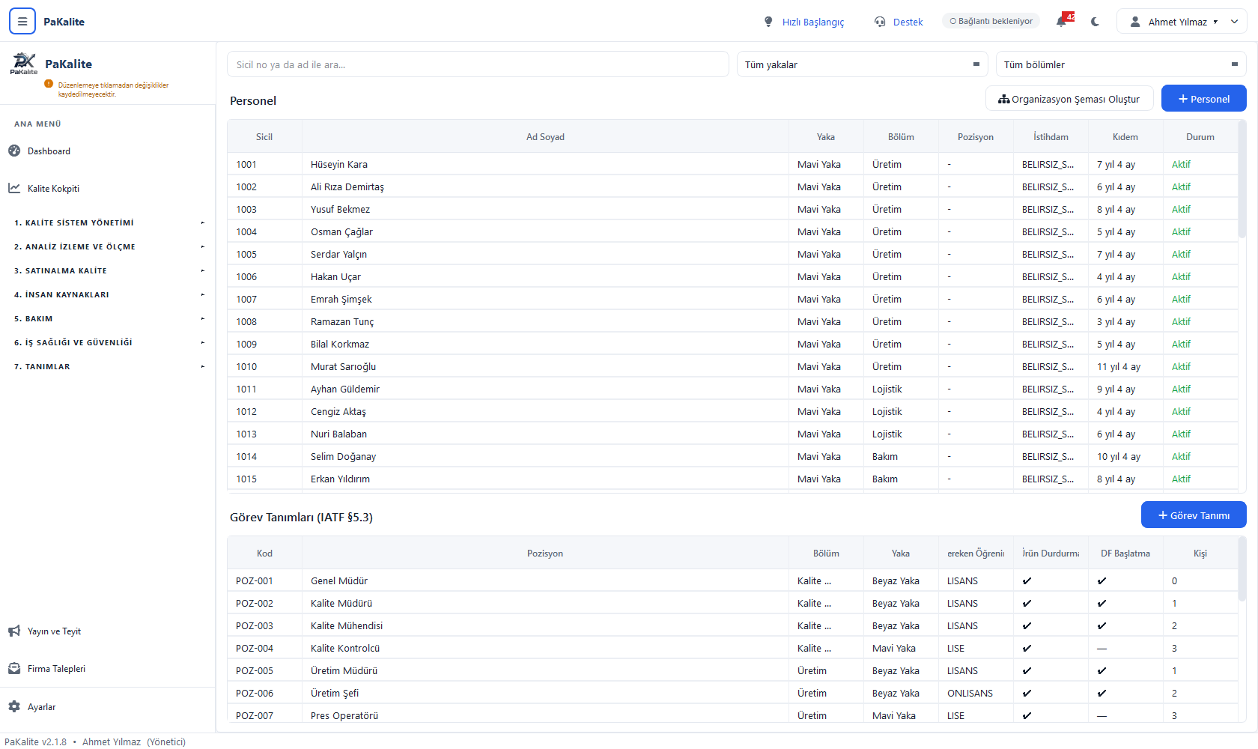The width and height of the screenshot is (1258, 749).
Task: Click the organization chart icon on Organizasyon Şeması button
Action: [1004, 99]
